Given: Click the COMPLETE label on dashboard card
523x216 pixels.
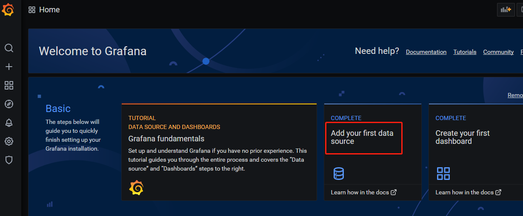Looking at the screenshot, I should point(451,118).
